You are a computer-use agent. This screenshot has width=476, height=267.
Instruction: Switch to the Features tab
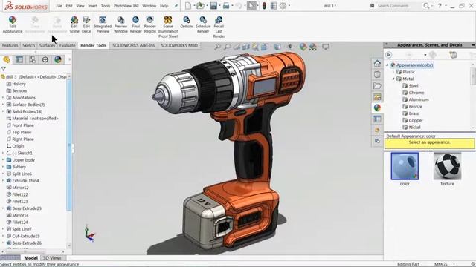(10, 45)
